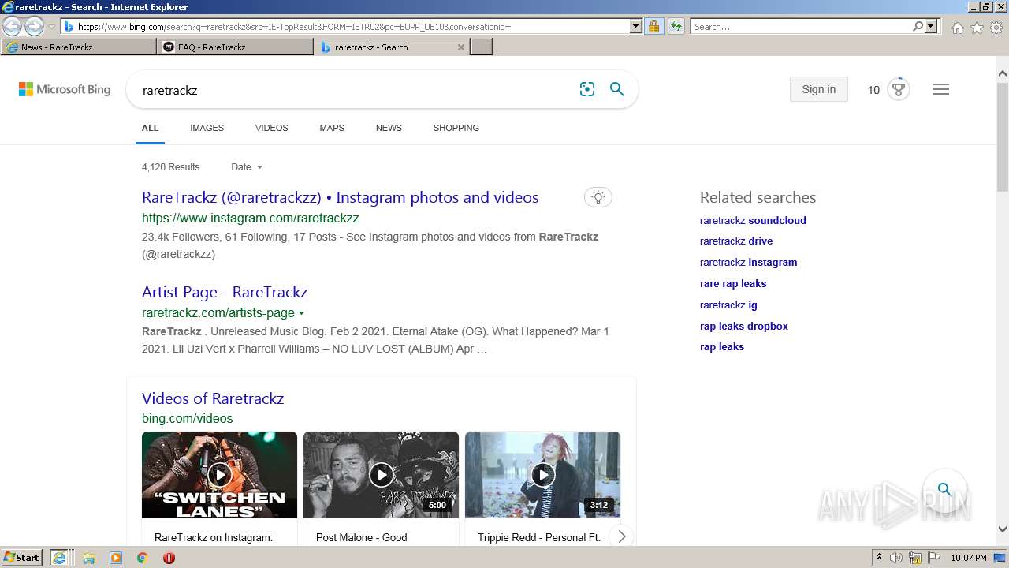The image size is (1009, 568).
Task: Click the Bing search magnifier button
Action: click(x=617, y=89)
